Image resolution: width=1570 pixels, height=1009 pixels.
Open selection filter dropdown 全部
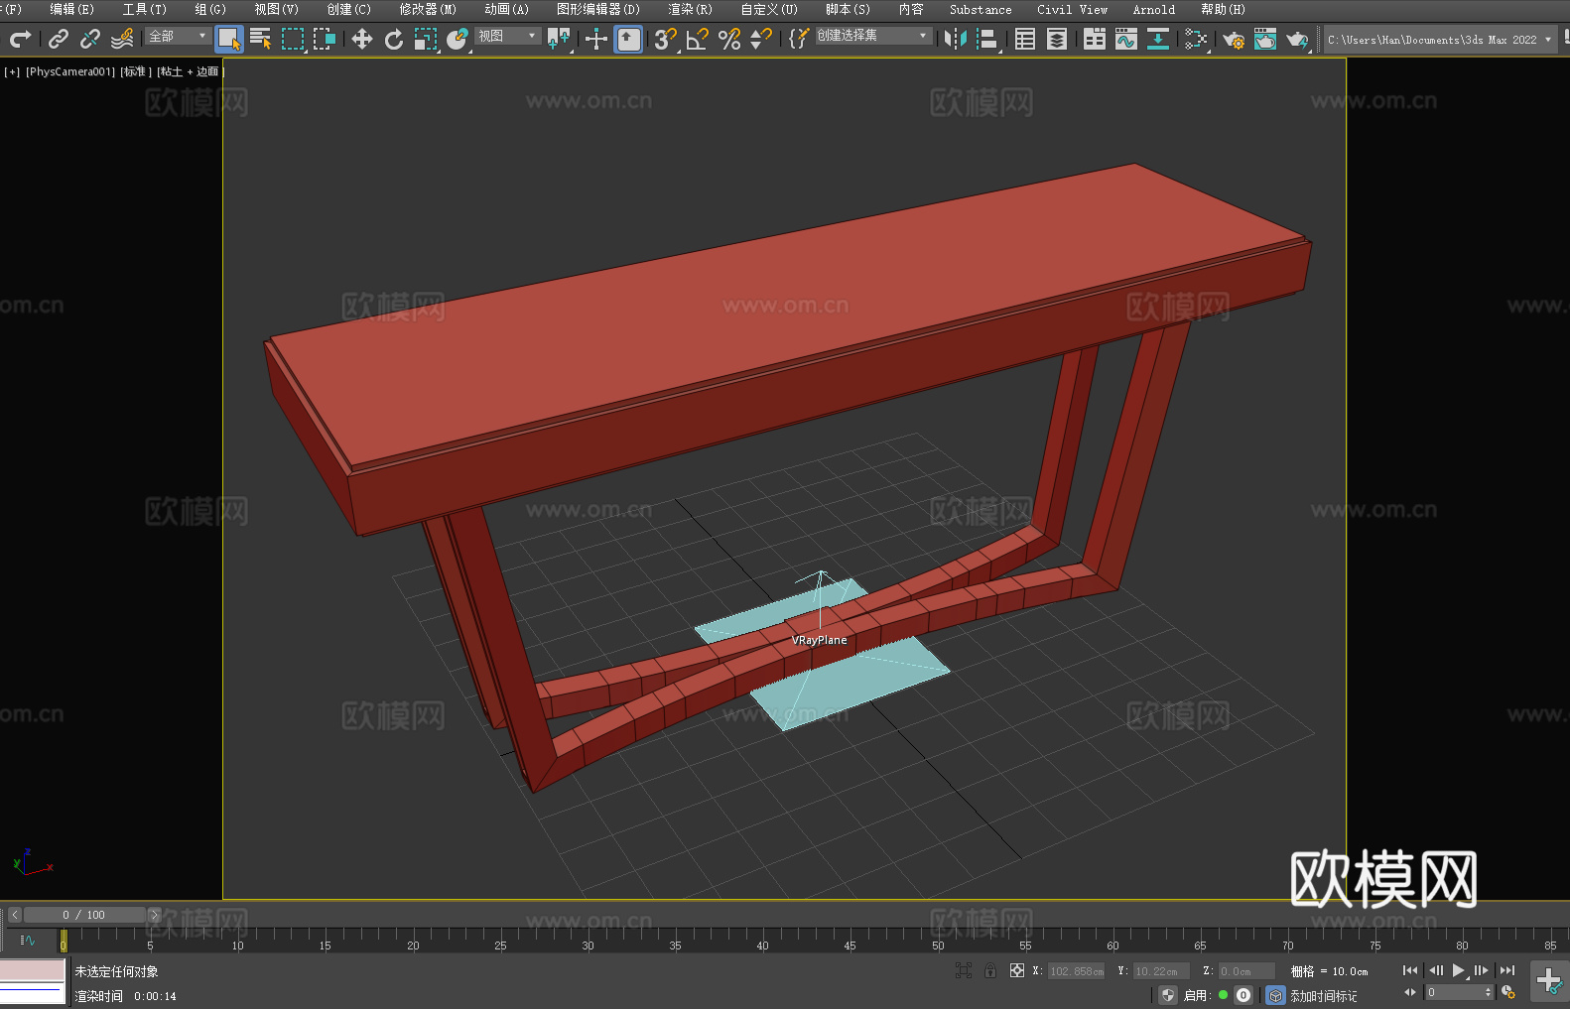pos(178,36)
